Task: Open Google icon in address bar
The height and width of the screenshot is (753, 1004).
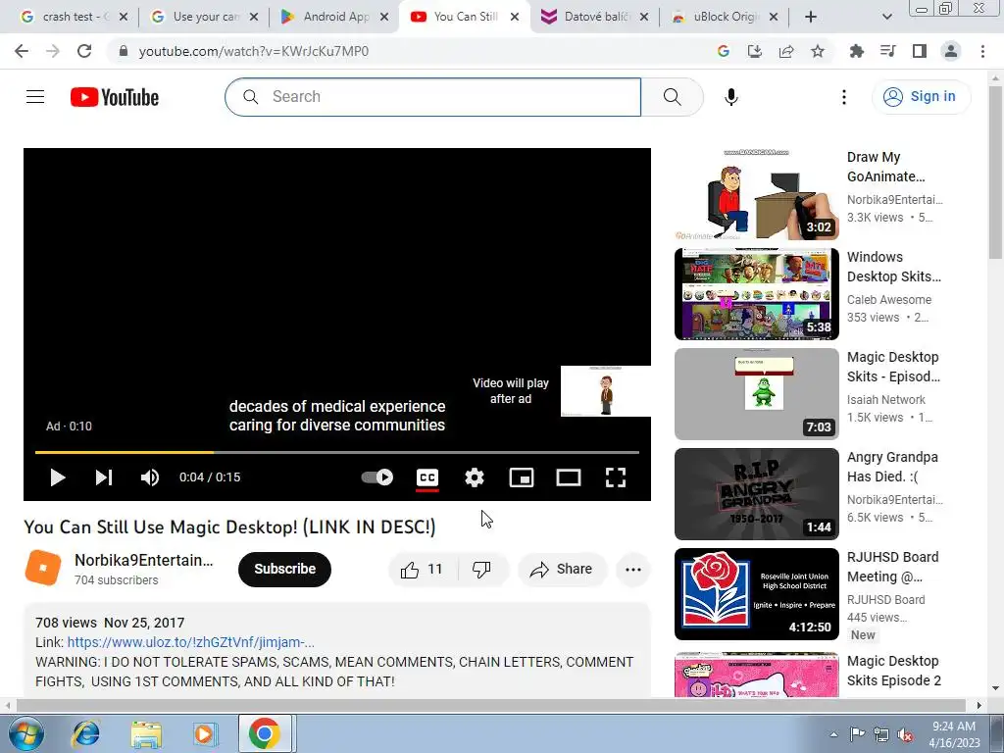Action: pyautogui.click(x=724, y=51)
